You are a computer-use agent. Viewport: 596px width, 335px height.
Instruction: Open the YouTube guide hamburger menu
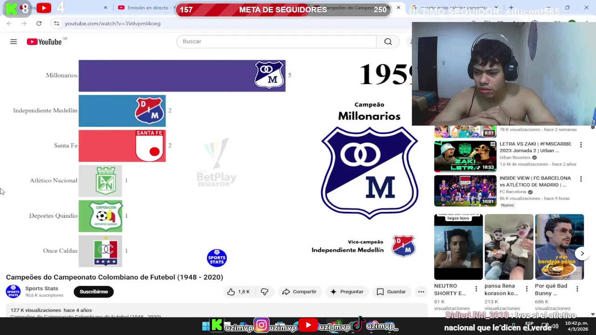coord(14,42)
